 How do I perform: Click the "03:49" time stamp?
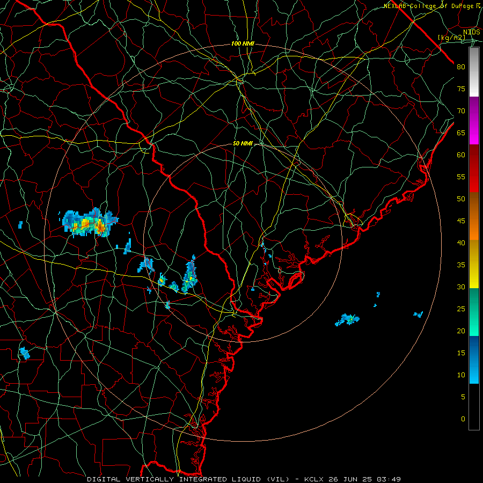(x=389, y=479)
